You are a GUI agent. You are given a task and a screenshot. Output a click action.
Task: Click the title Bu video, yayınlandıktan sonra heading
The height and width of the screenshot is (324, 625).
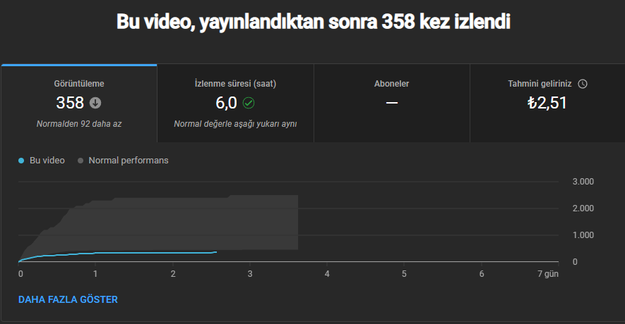pyautogui.click(x=314, y=21)
